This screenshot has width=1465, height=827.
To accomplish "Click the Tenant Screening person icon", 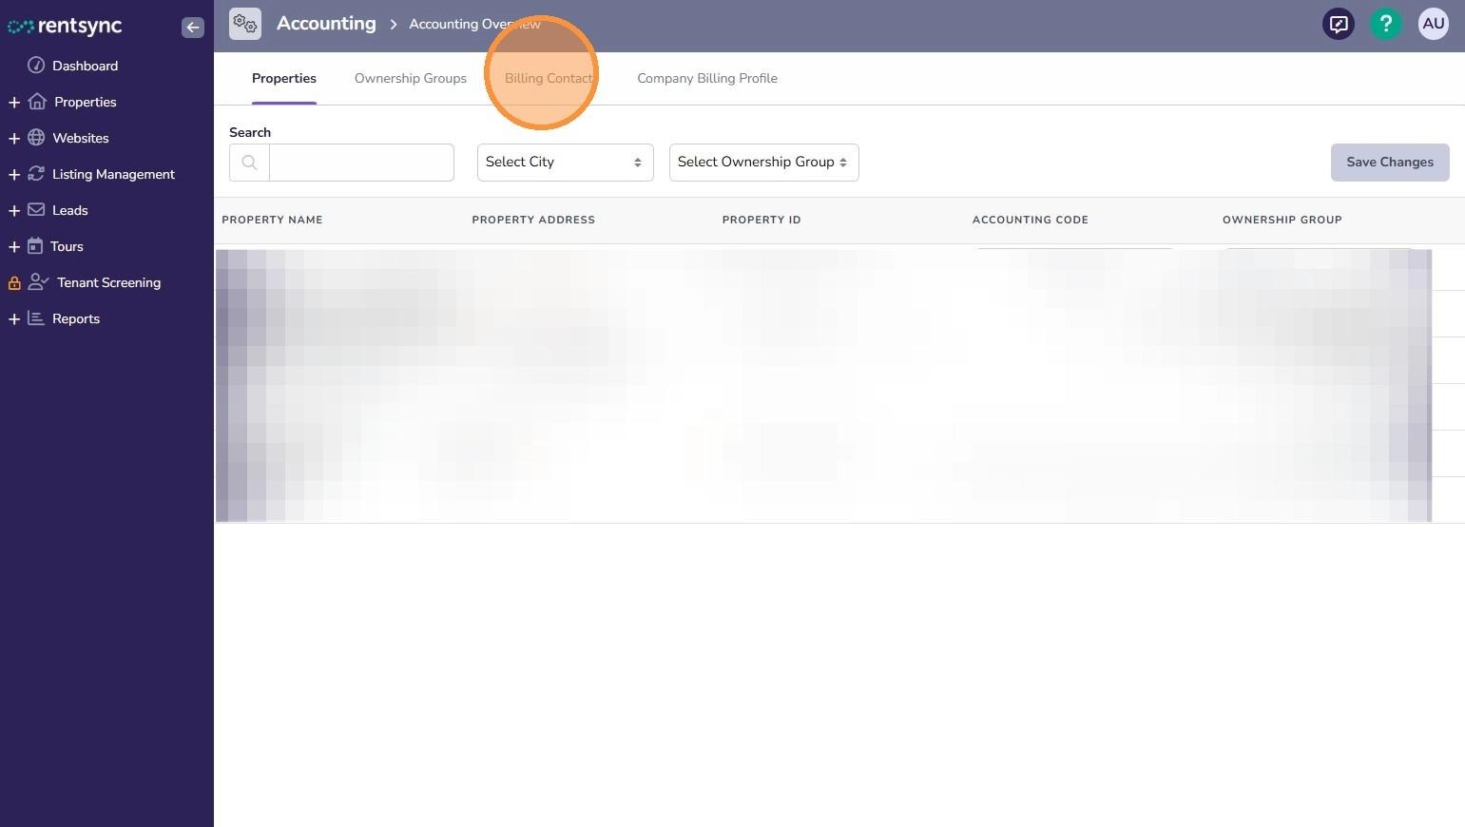I will [38, 282].
